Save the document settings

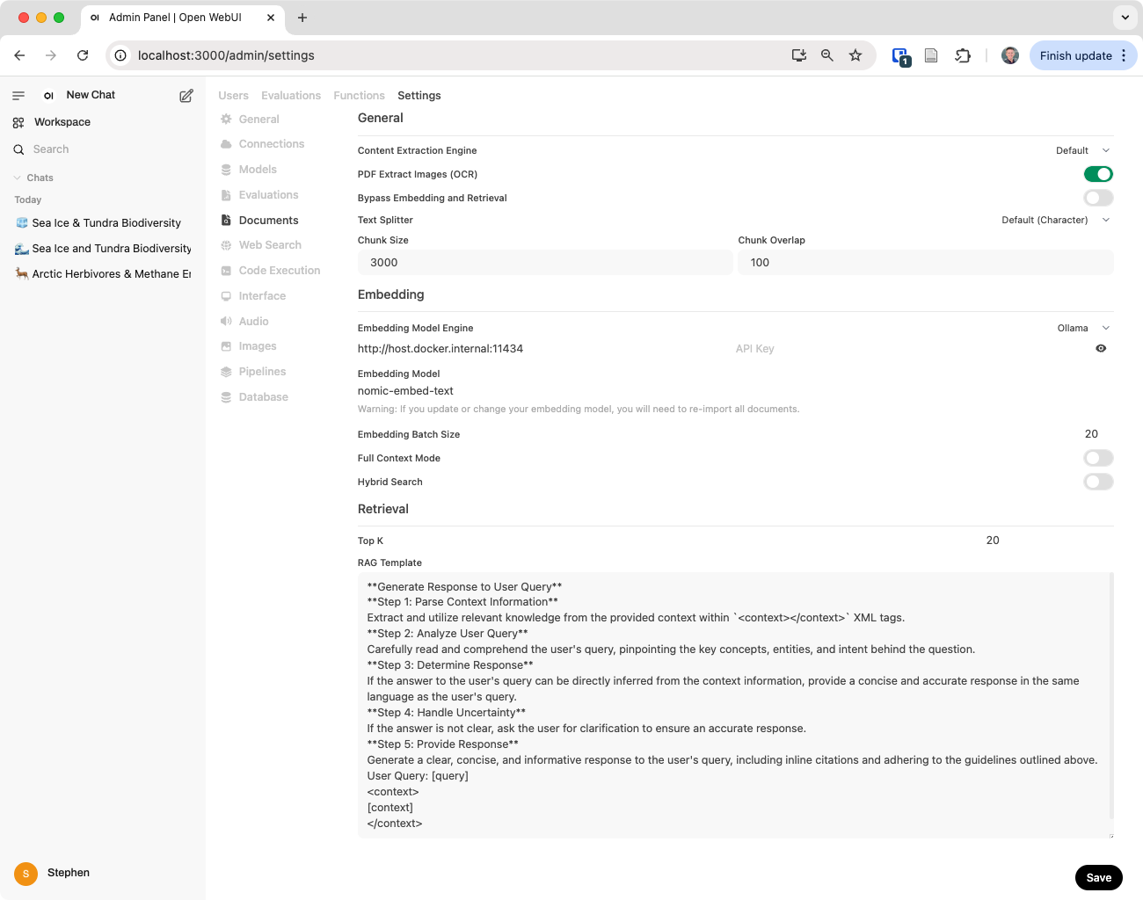[1098, 877]
